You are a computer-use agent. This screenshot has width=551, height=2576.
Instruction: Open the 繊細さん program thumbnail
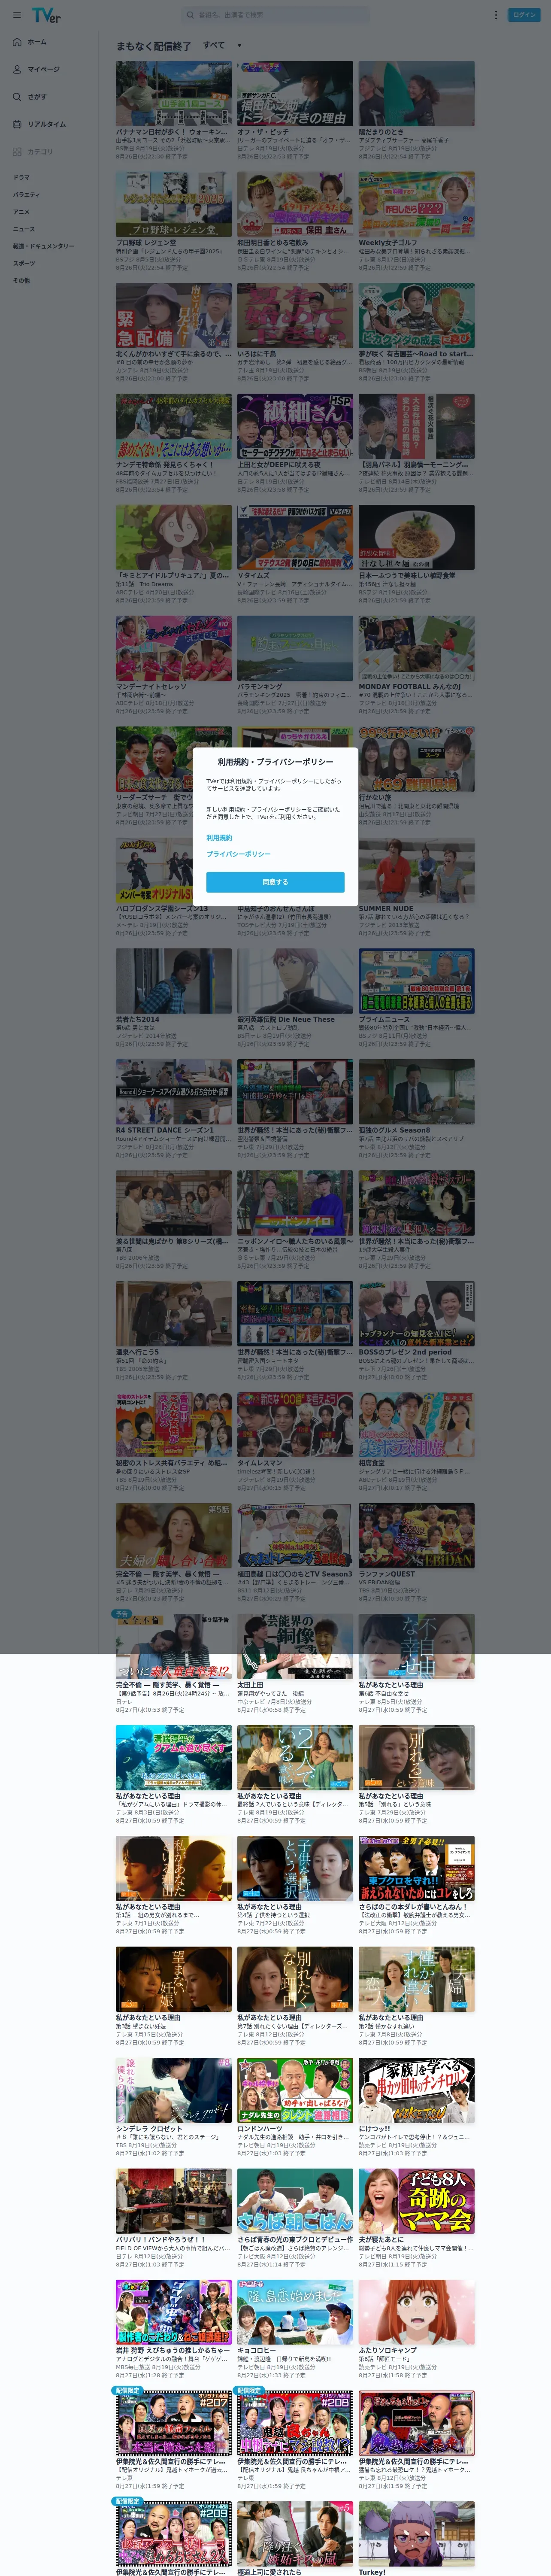[295, 426]
